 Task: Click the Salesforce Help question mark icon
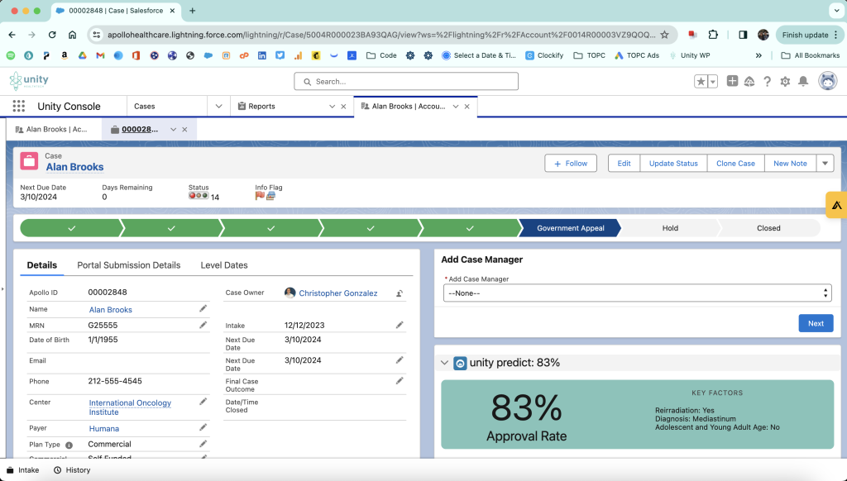click(x=768, y=81)
